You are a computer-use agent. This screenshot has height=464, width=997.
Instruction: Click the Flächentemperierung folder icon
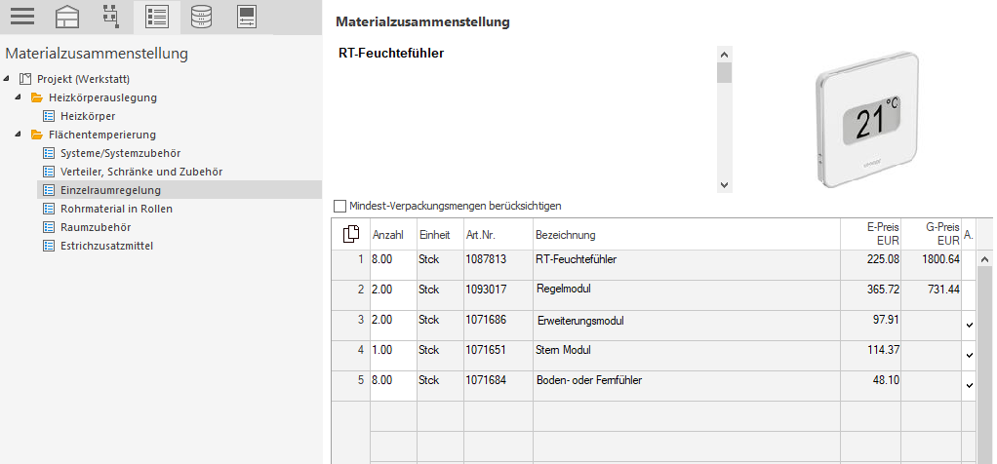37,135
